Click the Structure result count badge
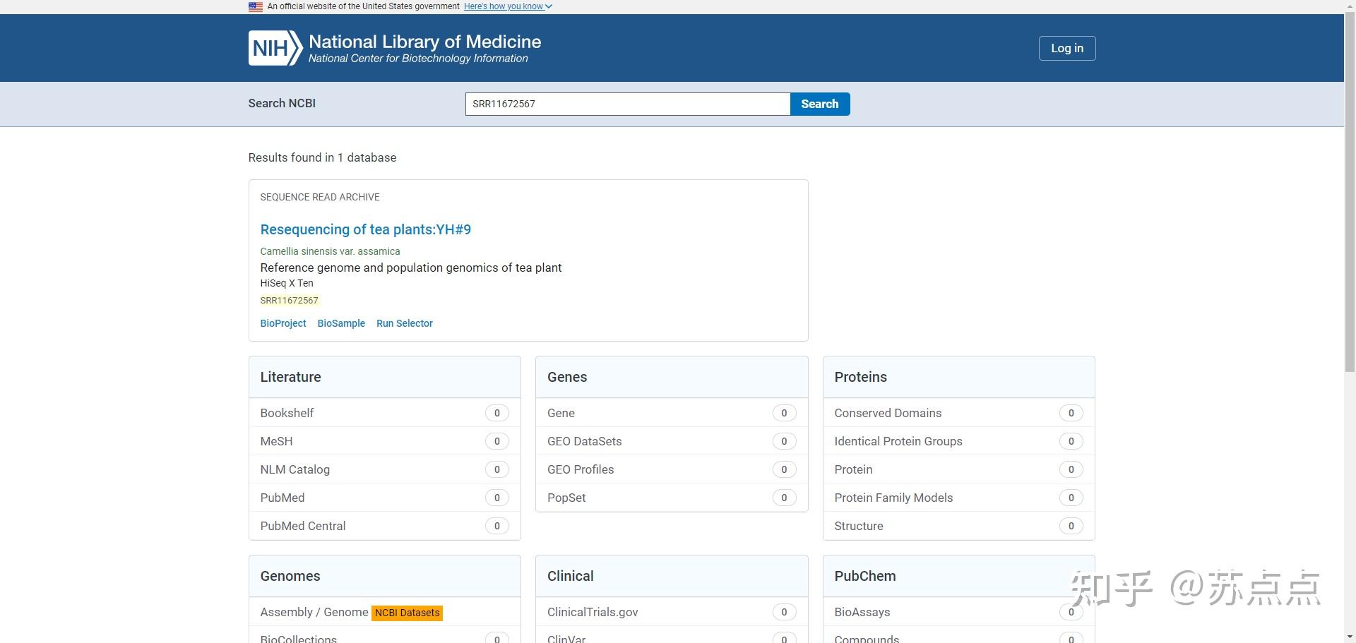The width and height of the screenshot is (1356, 643). [x=1071, y=526]
